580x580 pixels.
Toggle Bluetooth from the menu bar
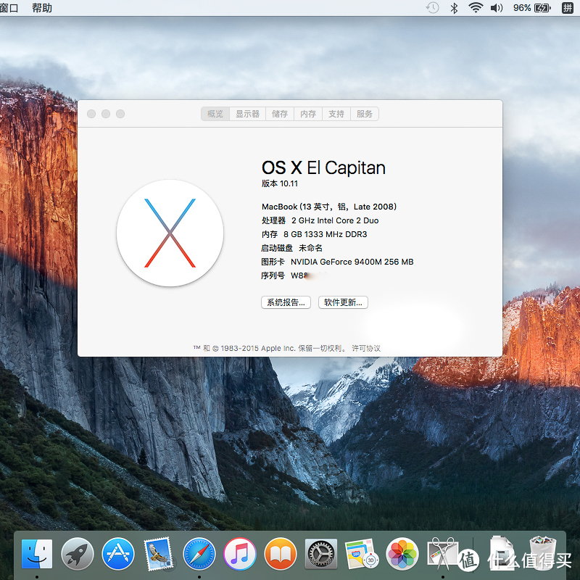tap(453, 8)
